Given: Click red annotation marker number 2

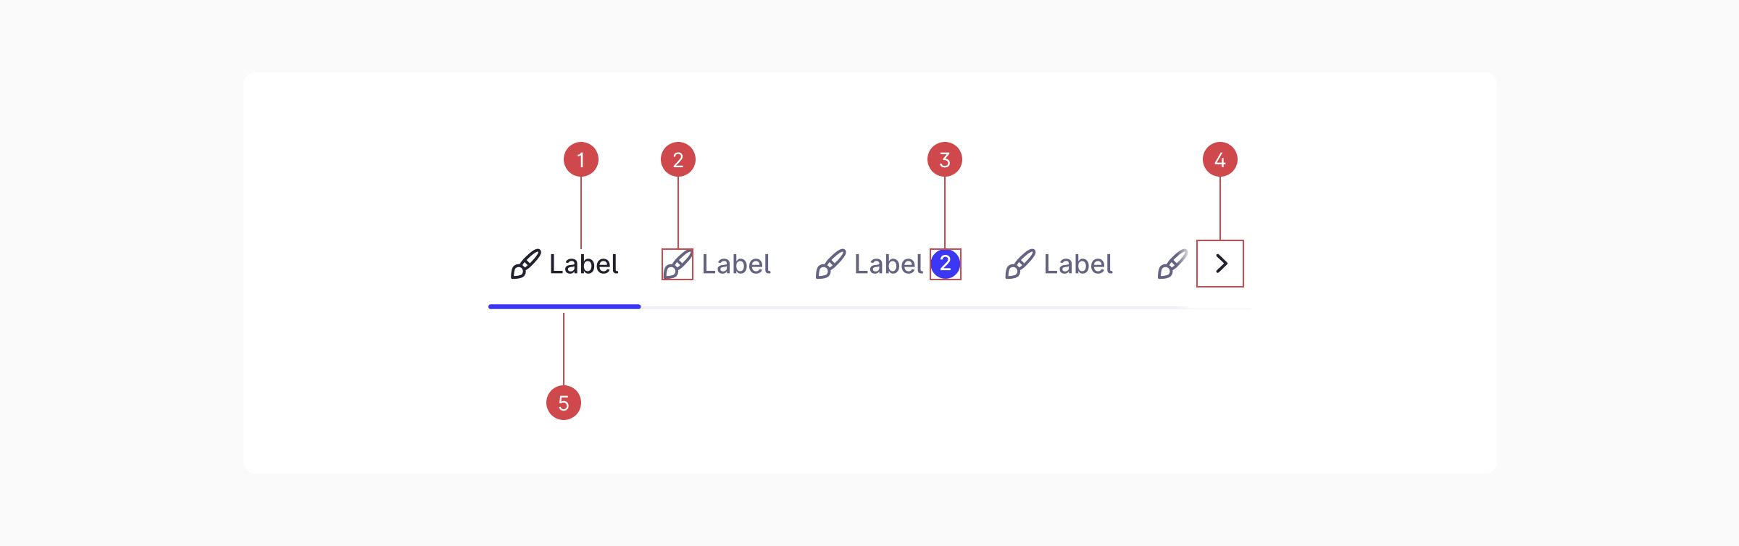Looking at the screenshot, I should pyautogui.click(x=678, y=160).
